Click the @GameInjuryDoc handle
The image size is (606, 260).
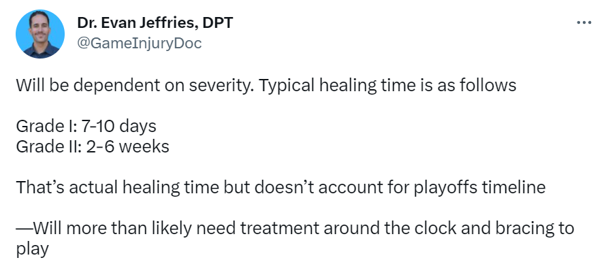(139, 44)
